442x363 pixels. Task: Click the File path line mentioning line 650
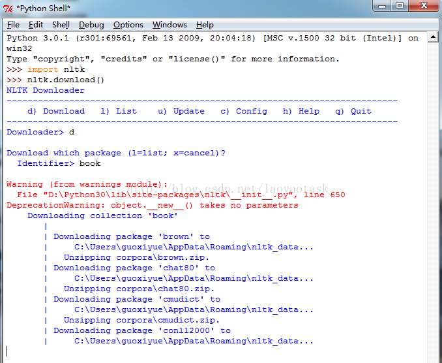181,195
